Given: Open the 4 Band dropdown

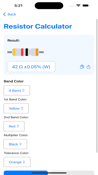Looking at the screenshot, I should click(x=17, y=91).
